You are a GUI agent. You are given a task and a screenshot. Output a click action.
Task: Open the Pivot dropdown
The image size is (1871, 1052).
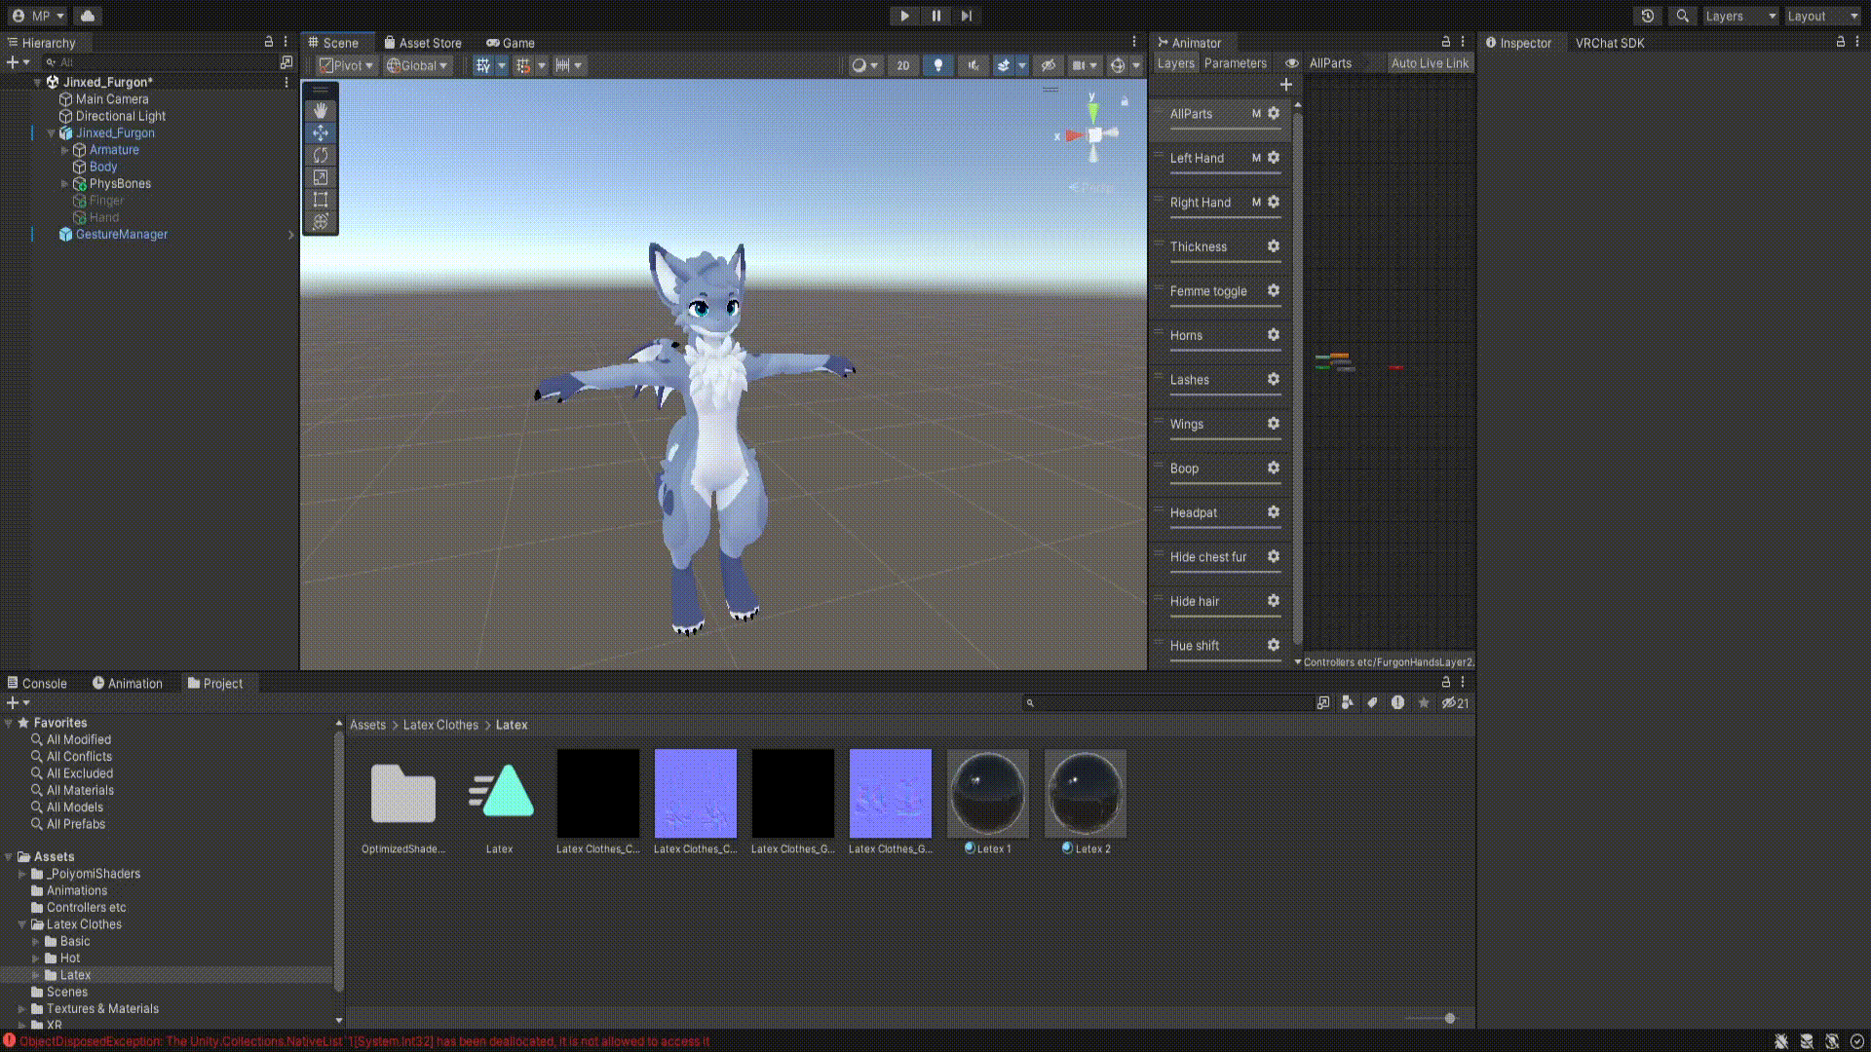(346, 65)
